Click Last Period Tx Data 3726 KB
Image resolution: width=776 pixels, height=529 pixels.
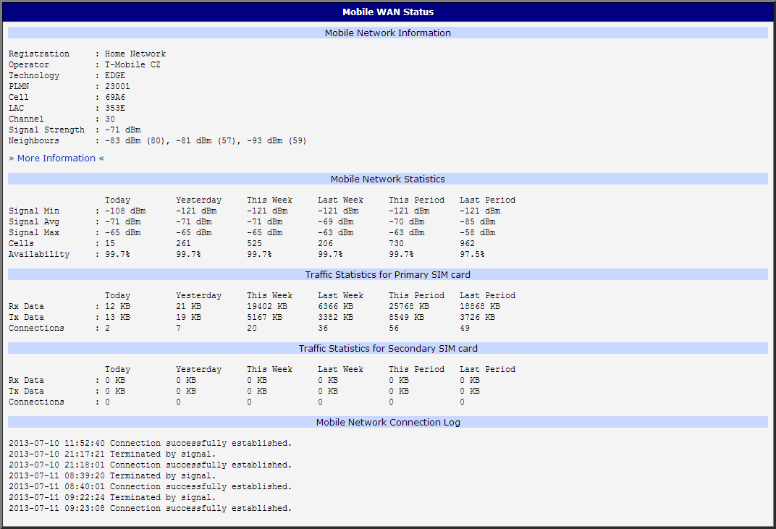pyautogui.click(x=477, y=318)
